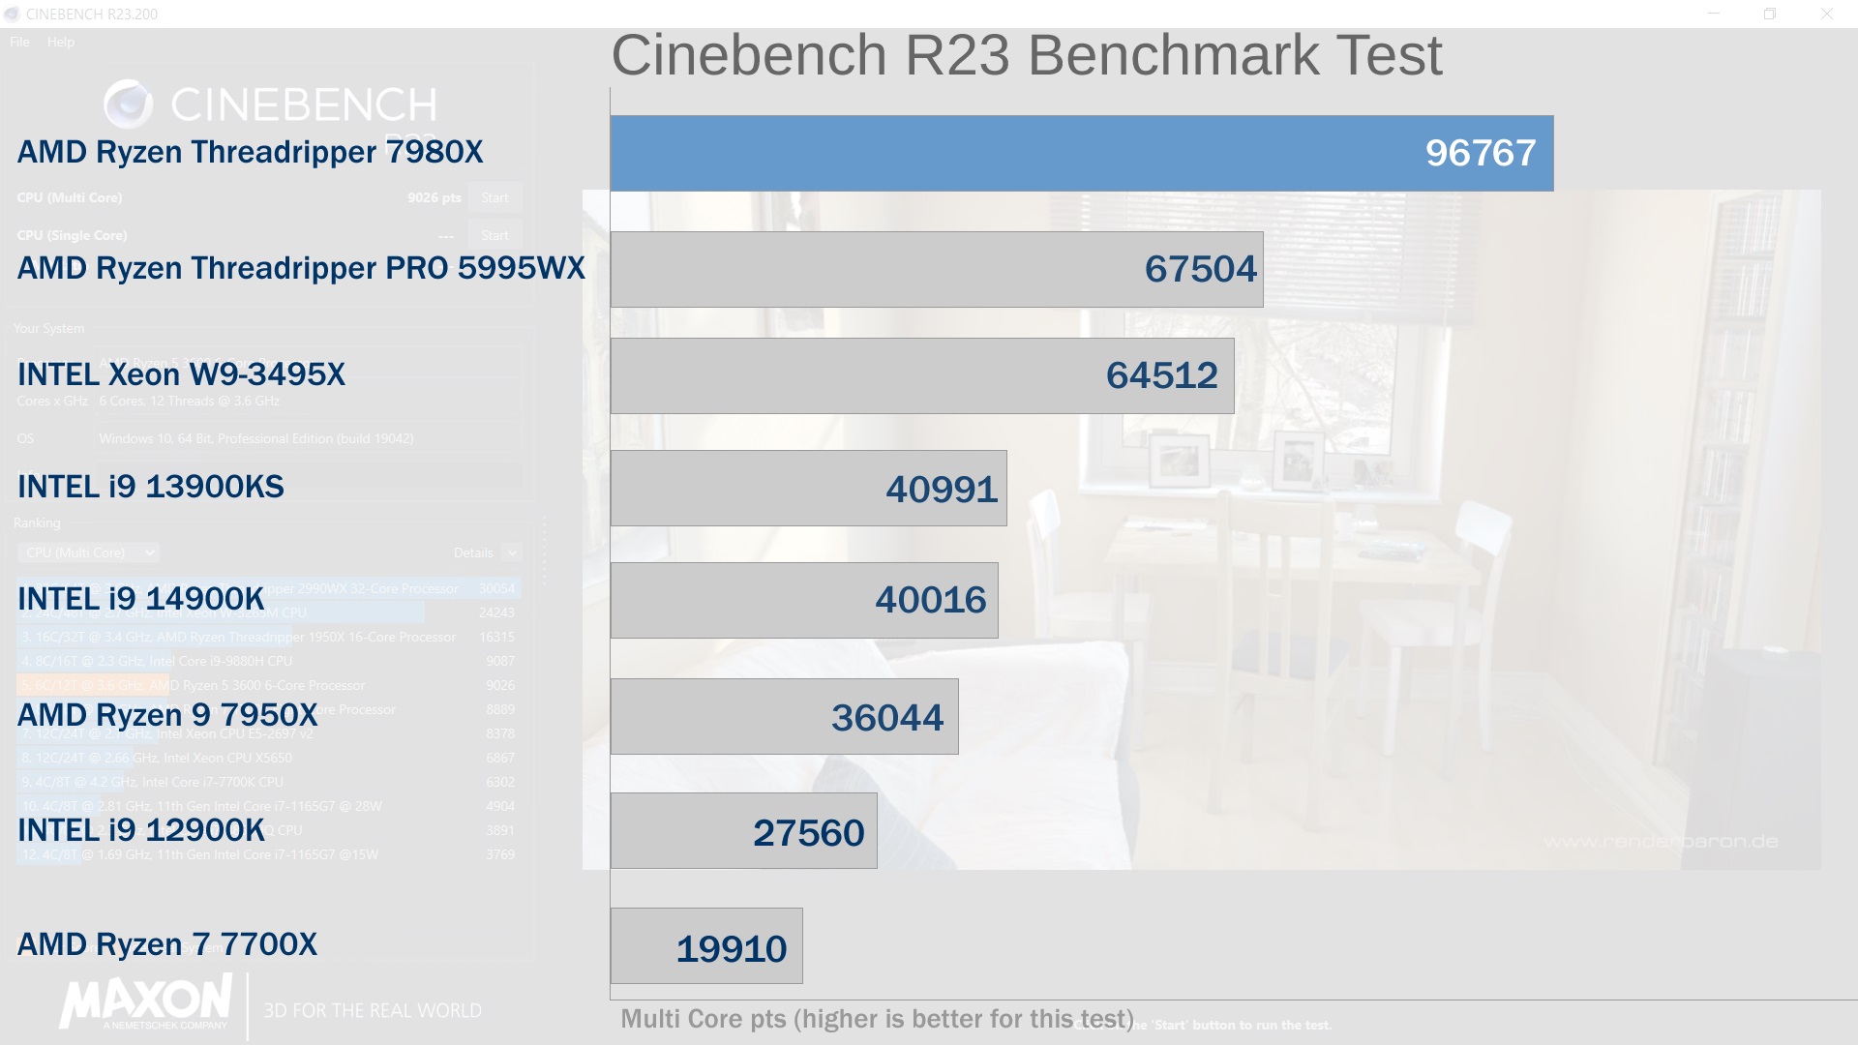
Task: Click the chart title Cinebench R23 Benchmark Test
Action: click(x=1027, y=55)
